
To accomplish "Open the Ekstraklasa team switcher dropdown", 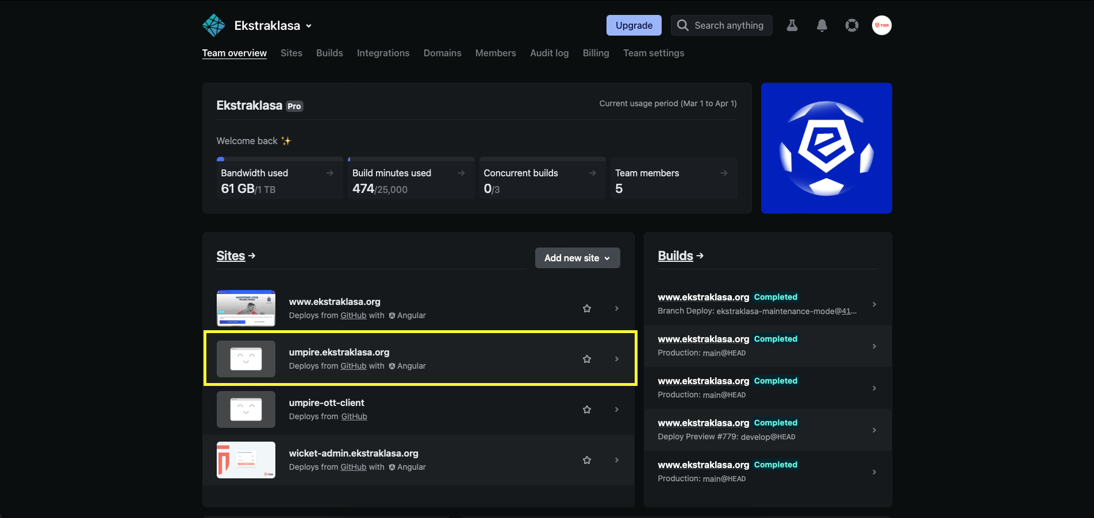I will pos(273,26).
